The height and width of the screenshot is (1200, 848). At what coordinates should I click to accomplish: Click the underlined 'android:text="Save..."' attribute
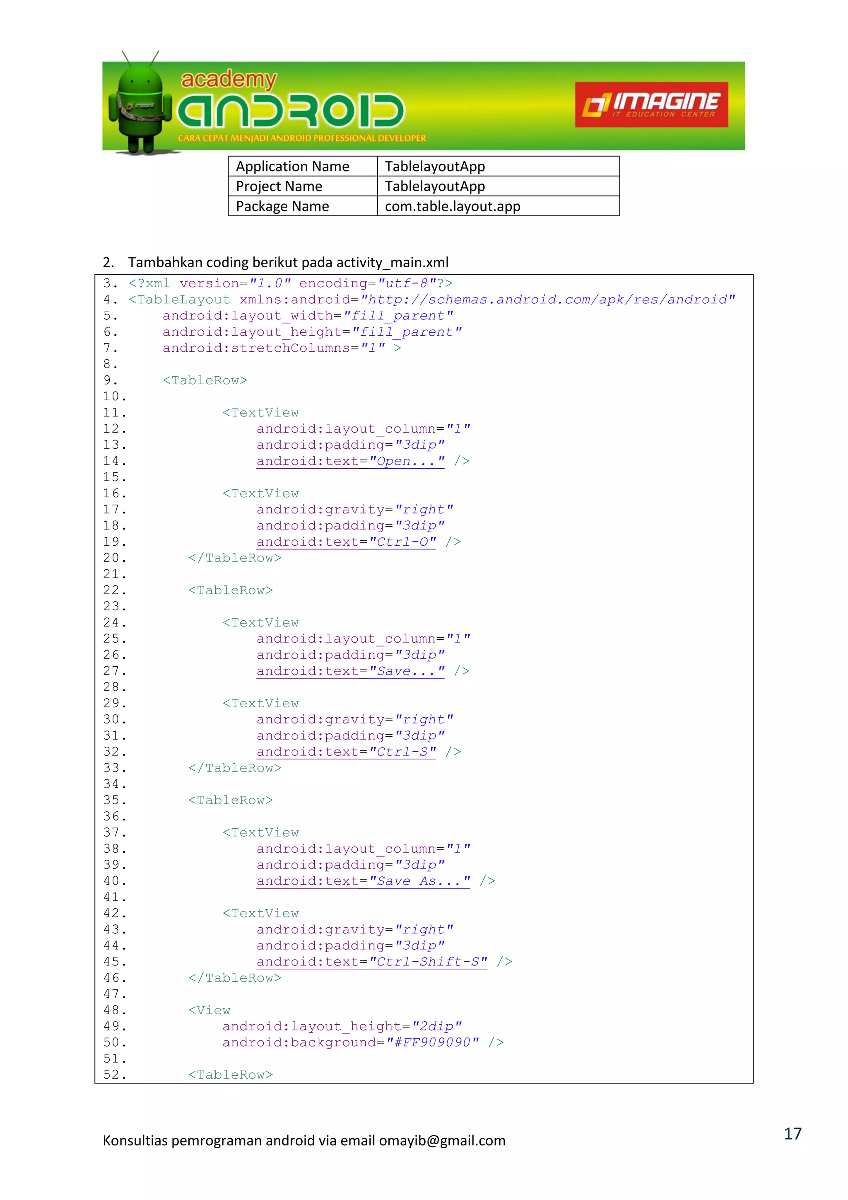[350, 671]
